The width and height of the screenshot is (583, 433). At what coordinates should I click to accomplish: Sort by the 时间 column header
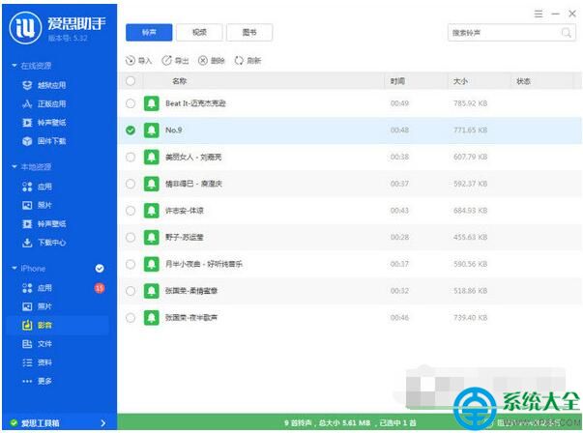point(397,81)
